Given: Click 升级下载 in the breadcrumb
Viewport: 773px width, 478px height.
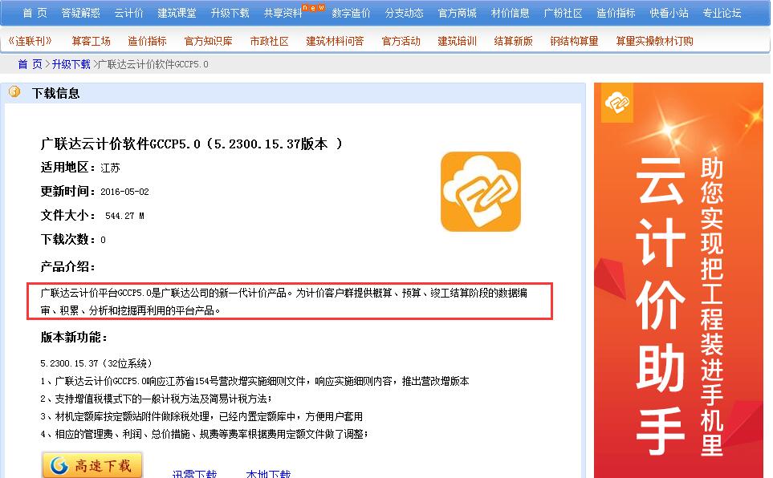Looking at the screenshot, I should click(71, 64).
